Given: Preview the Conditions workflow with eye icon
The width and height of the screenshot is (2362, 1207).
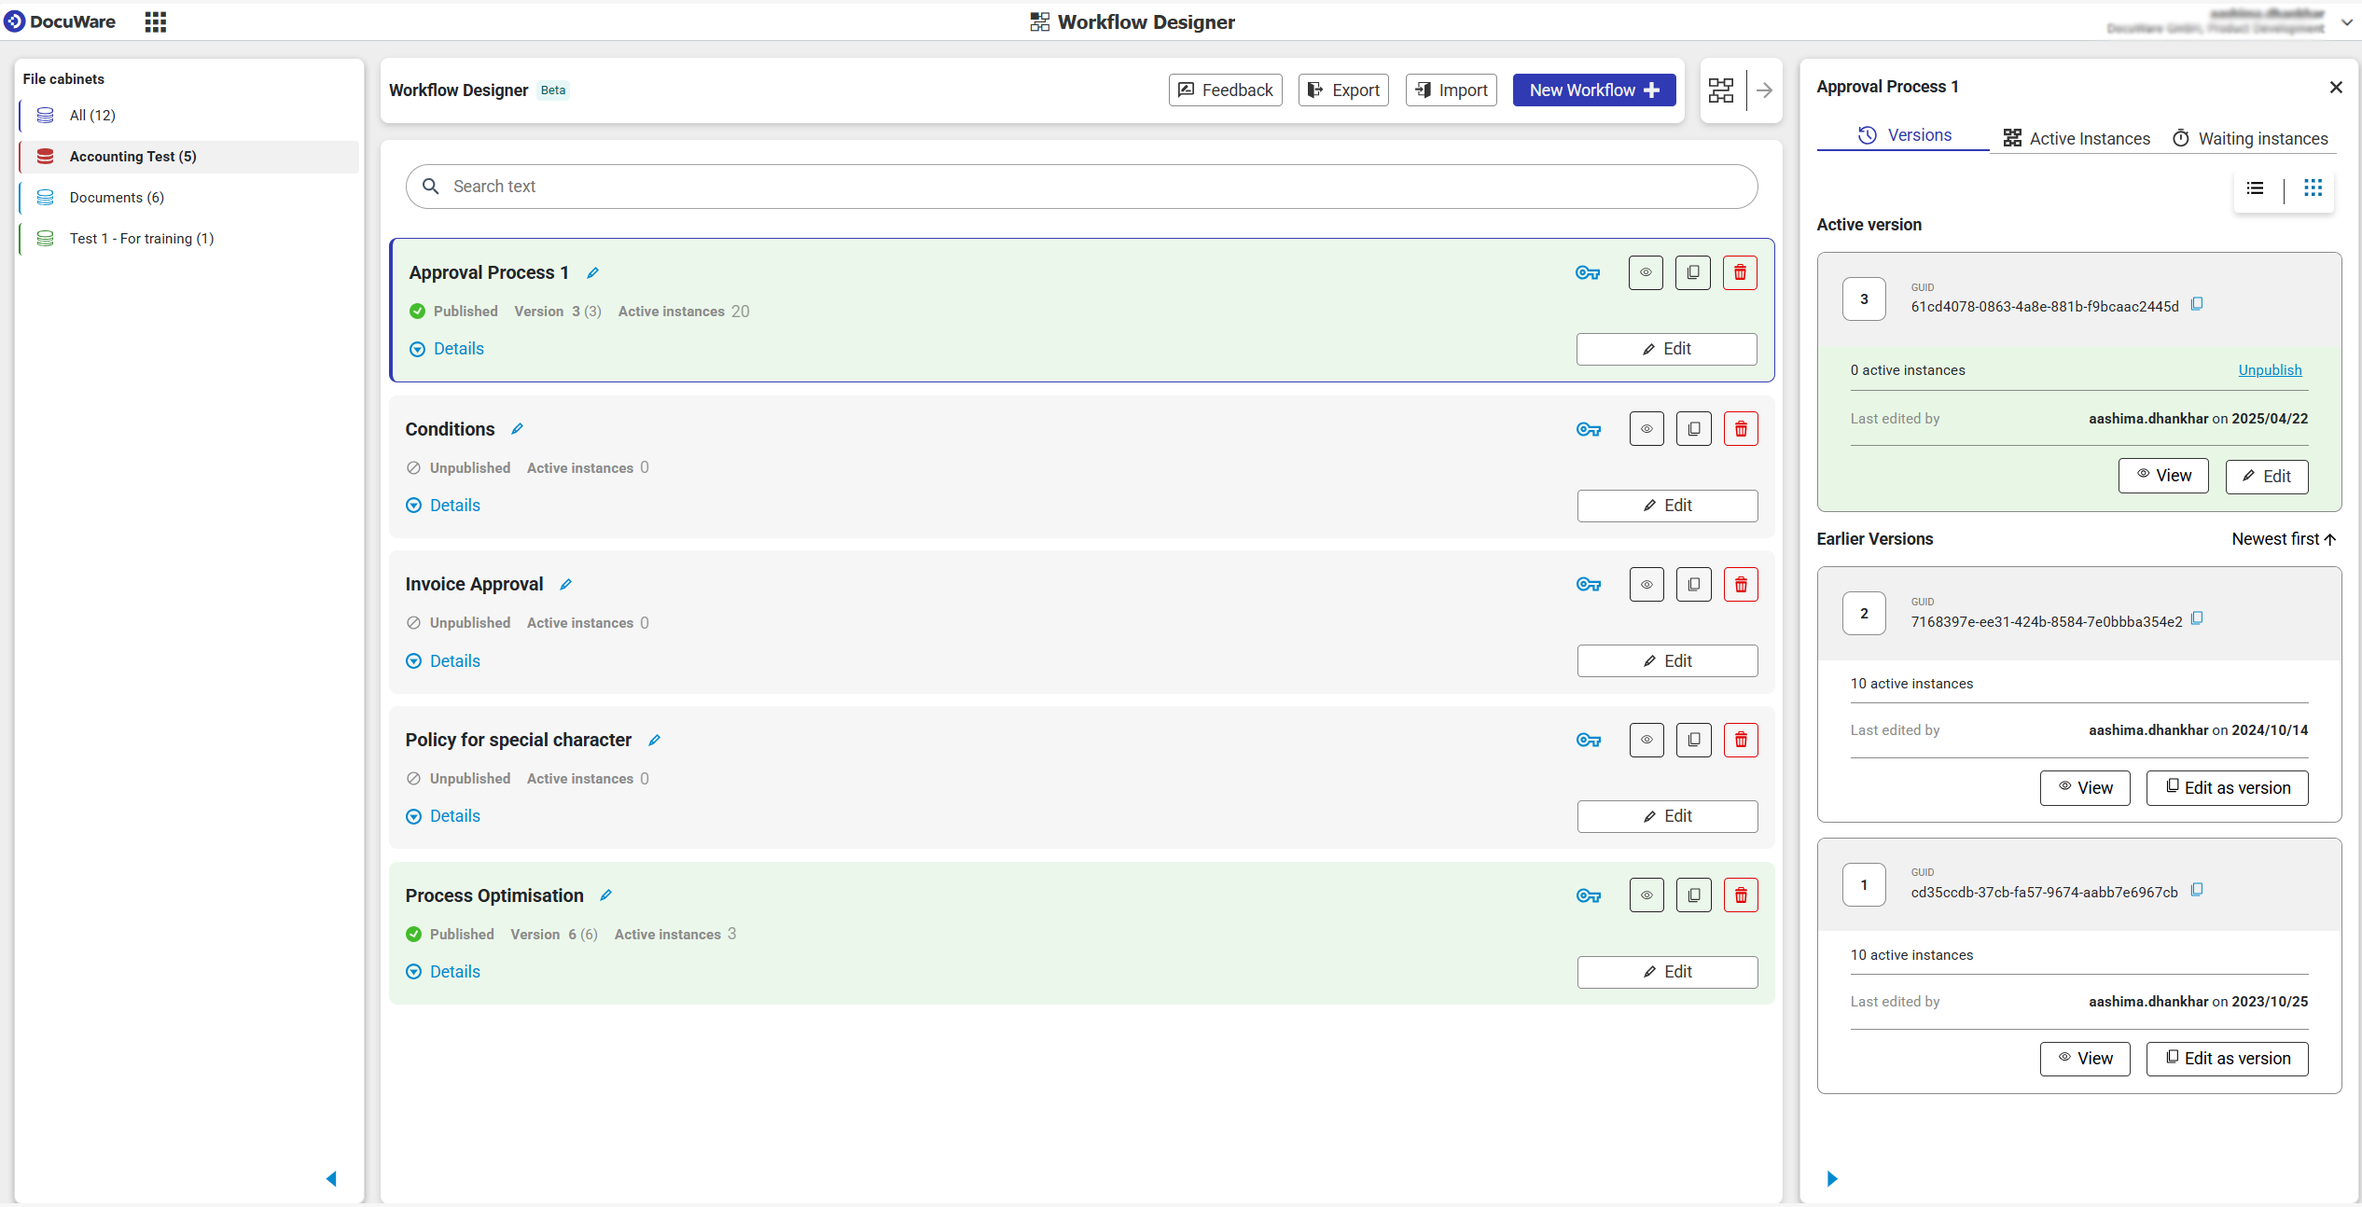Looking at the screenshot, I should [x=1646, y=428].
